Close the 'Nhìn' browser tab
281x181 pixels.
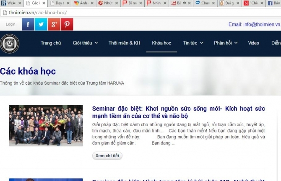[x=165, y=3]
